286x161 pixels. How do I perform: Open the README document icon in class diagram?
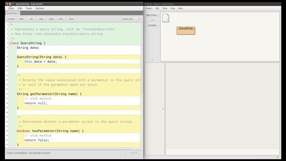[166, 18]
